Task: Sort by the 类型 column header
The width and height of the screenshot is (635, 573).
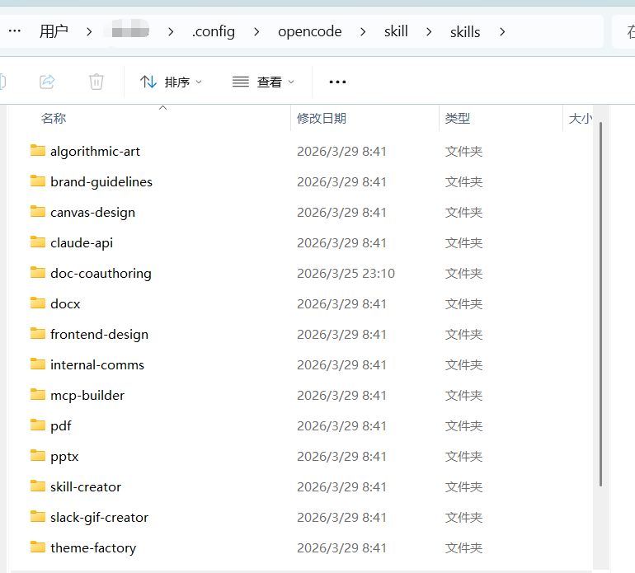Action: coord(458,118)
